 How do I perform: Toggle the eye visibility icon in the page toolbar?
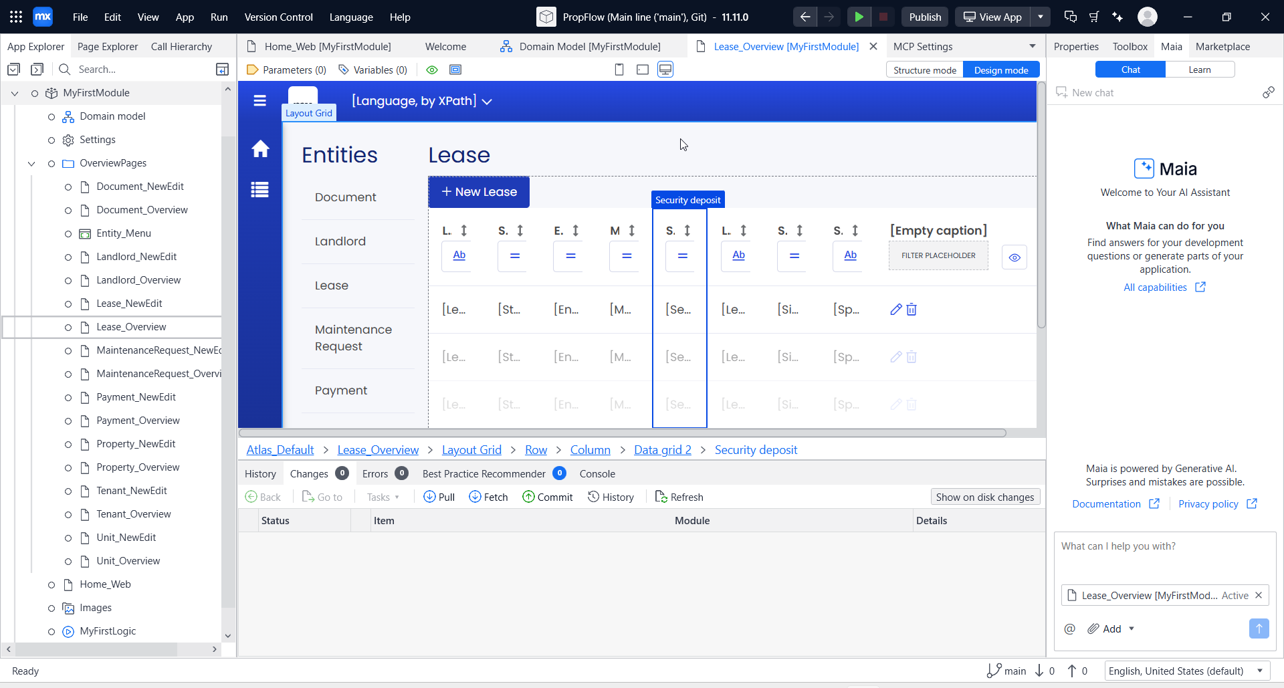coord(432,70)
